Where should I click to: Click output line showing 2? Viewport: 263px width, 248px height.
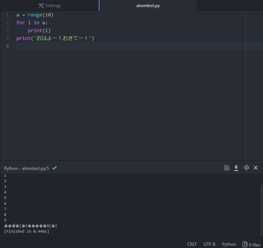(5, 181)
